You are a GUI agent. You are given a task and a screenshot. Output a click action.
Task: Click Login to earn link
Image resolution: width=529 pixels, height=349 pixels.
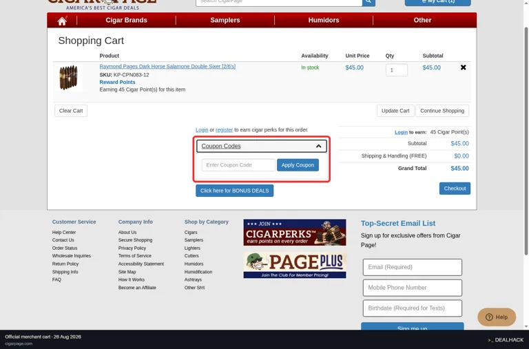tap(401, 132)
